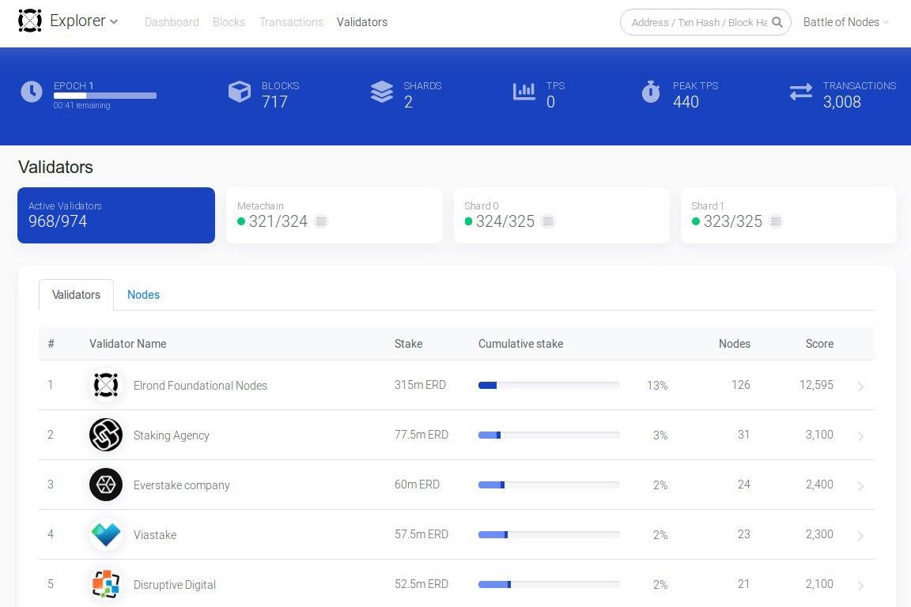911x607 pixels.
Task: Click the Shard 1 list icon
Action: [775, 221]
